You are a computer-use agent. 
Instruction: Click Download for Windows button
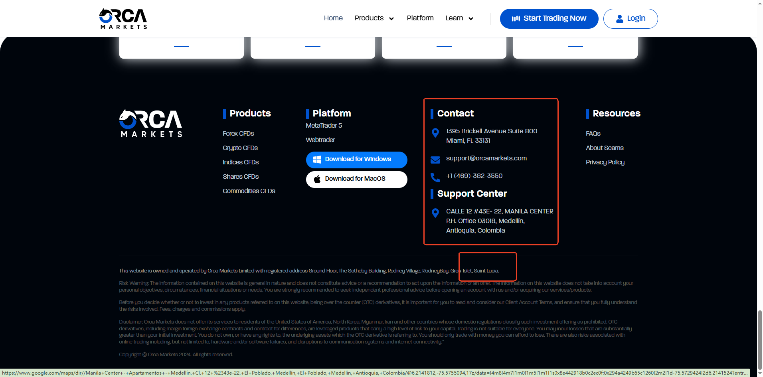coord(357,160)
